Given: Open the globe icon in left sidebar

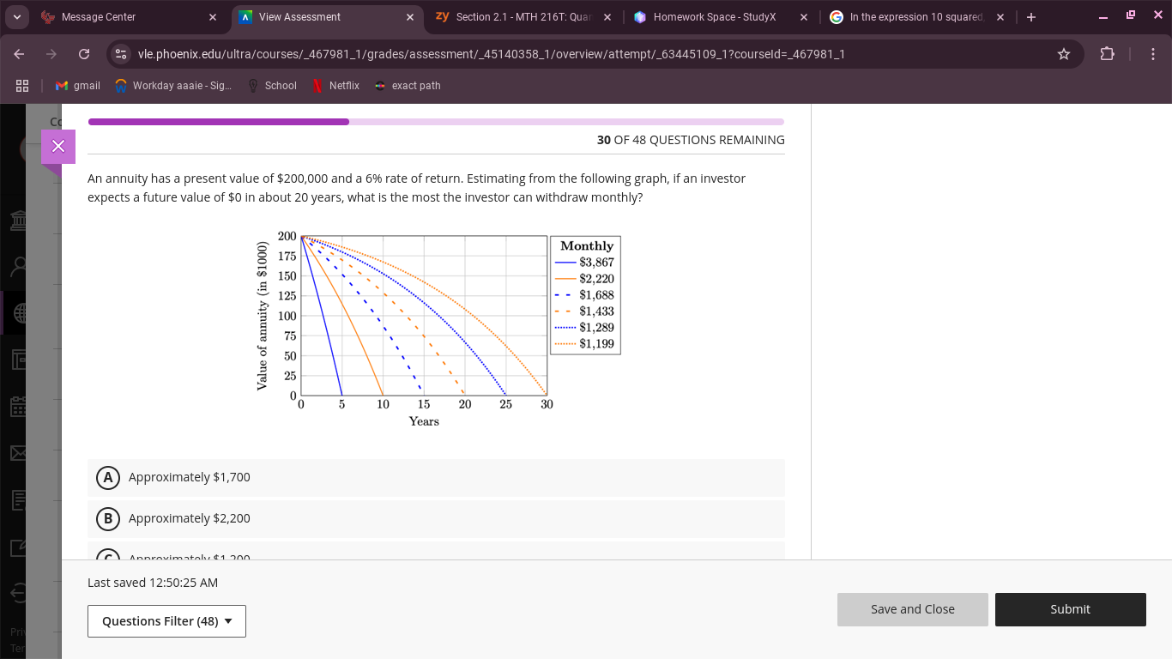Looking at the screenshot, I should [x=17, y=313].
